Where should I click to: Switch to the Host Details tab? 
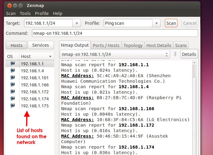pyautogui.click(x=159, y=45)
